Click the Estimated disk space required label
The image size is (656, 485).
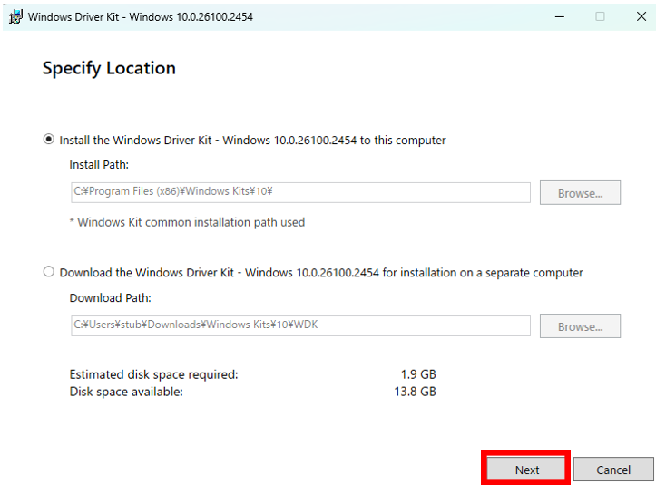click(x=153, y=374)
